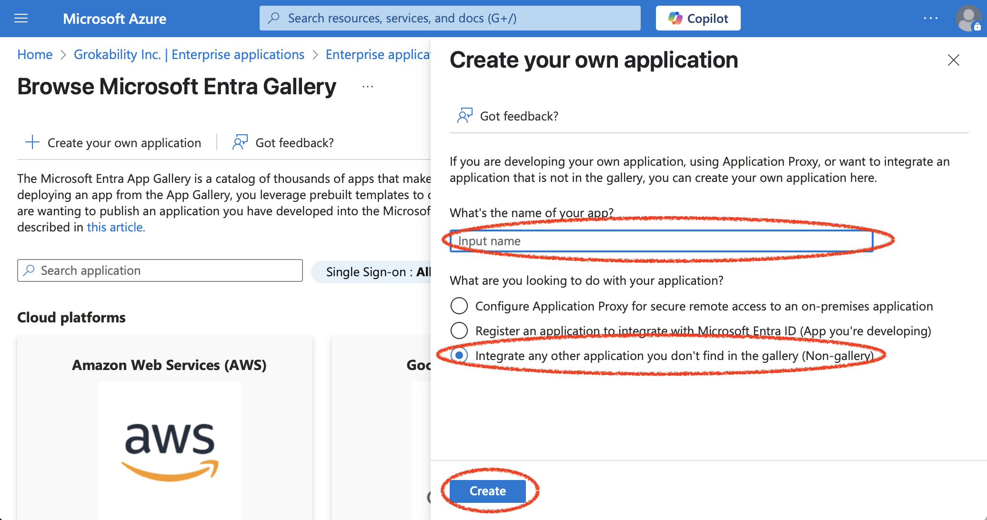Click the Cloud platforms heading
The height and width of the screenshot is (520, 987).
coord(71,317)
